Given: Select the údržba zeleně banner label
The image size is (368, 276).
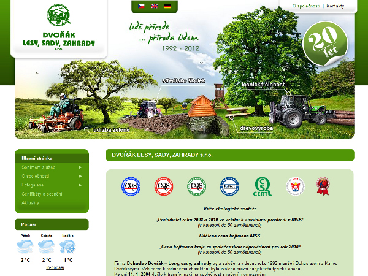Looking at the screenshot, I should 112,130.
